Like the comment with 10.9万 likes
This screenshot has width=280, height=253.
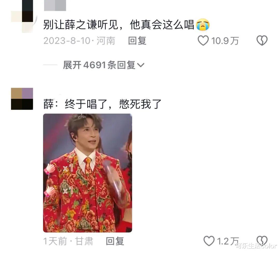(x=203, y=40)
